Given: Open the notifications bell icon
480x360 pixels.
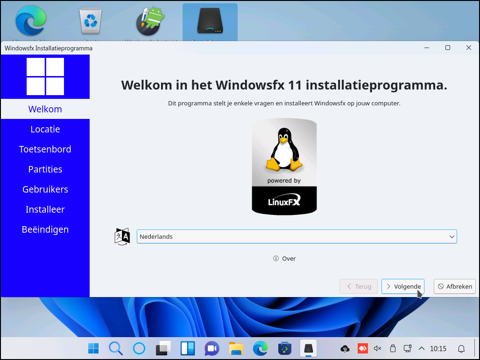Looking at the screenshot, I should pyautogui.click(x=461, y=349).
